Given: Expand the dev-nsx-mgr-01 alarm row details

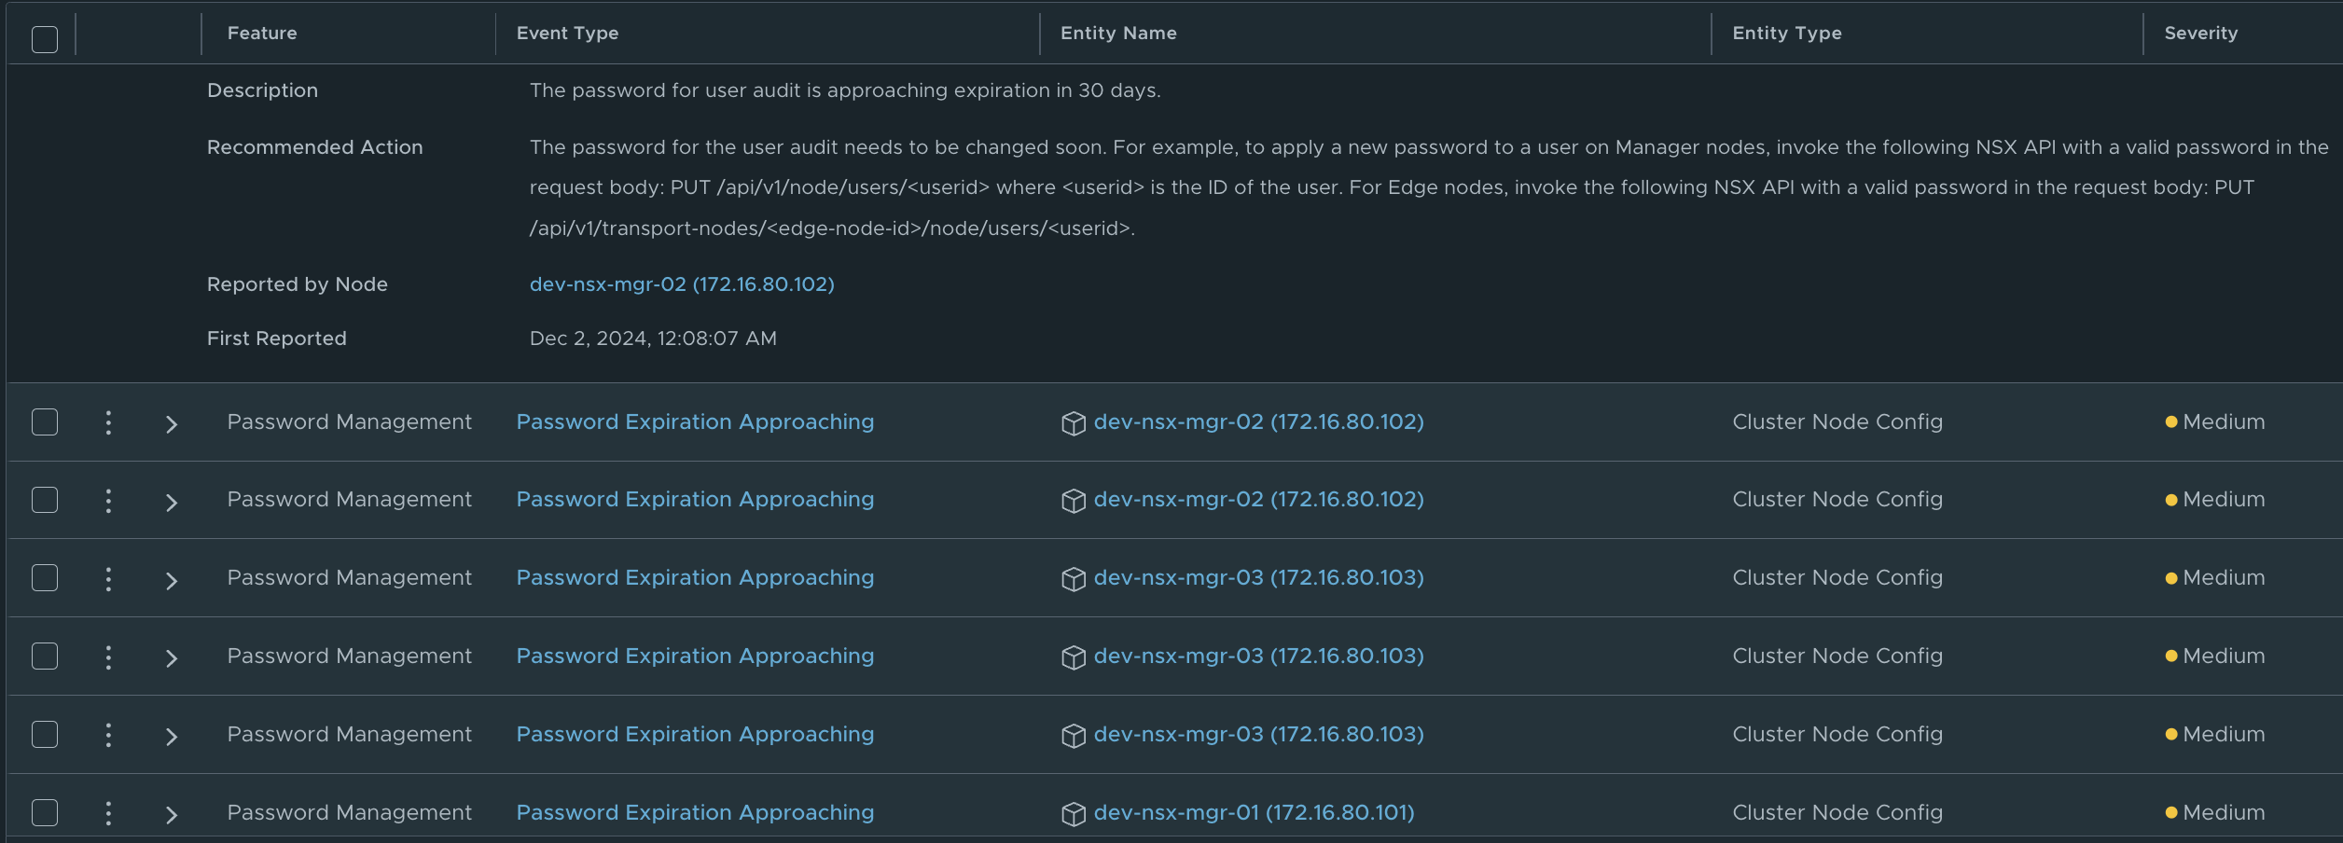Looking at the screenshot, I should click(171, 814).
